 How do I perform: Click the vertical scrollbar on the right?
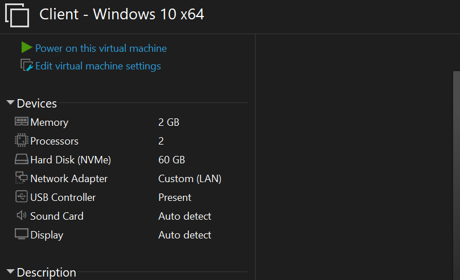click(456, 171)
